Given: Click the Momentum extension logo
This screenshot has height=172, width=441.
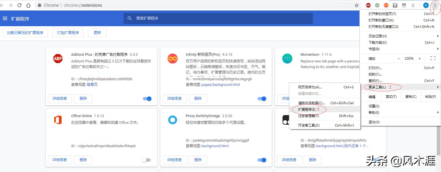Looking at the screenshot, I should pos(287,59).
